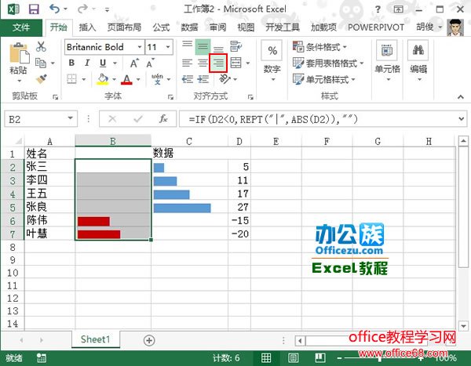The image size is (471, 366).
Task: Select column B header
Action: 113,141
